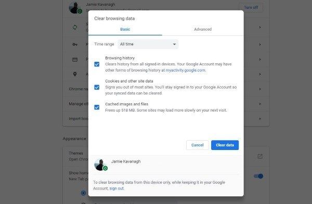Click the sync arrows icon in settings
The height and width of the screenshot is (204, 312).
(x=75, y=27)
